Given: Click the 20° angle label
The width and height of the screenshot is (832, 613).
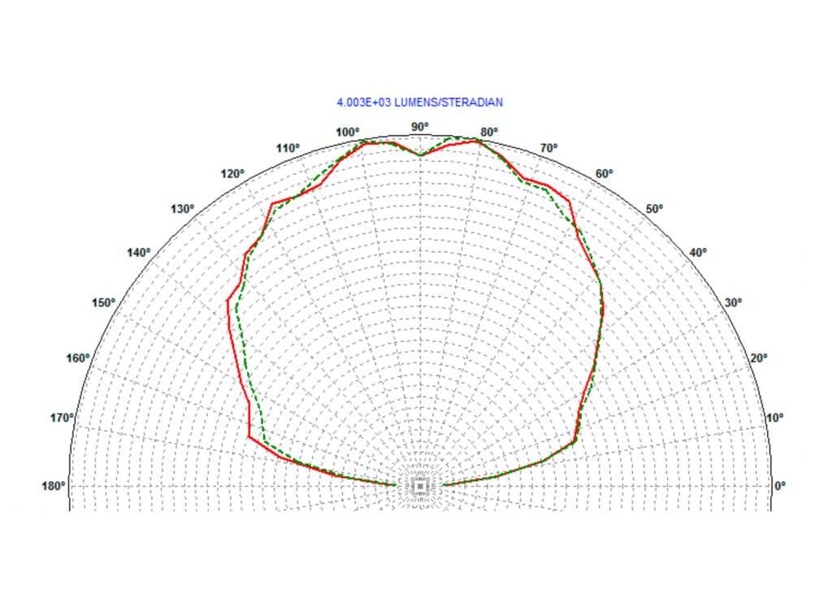Looking at the screenshot, I should point(758,359).
